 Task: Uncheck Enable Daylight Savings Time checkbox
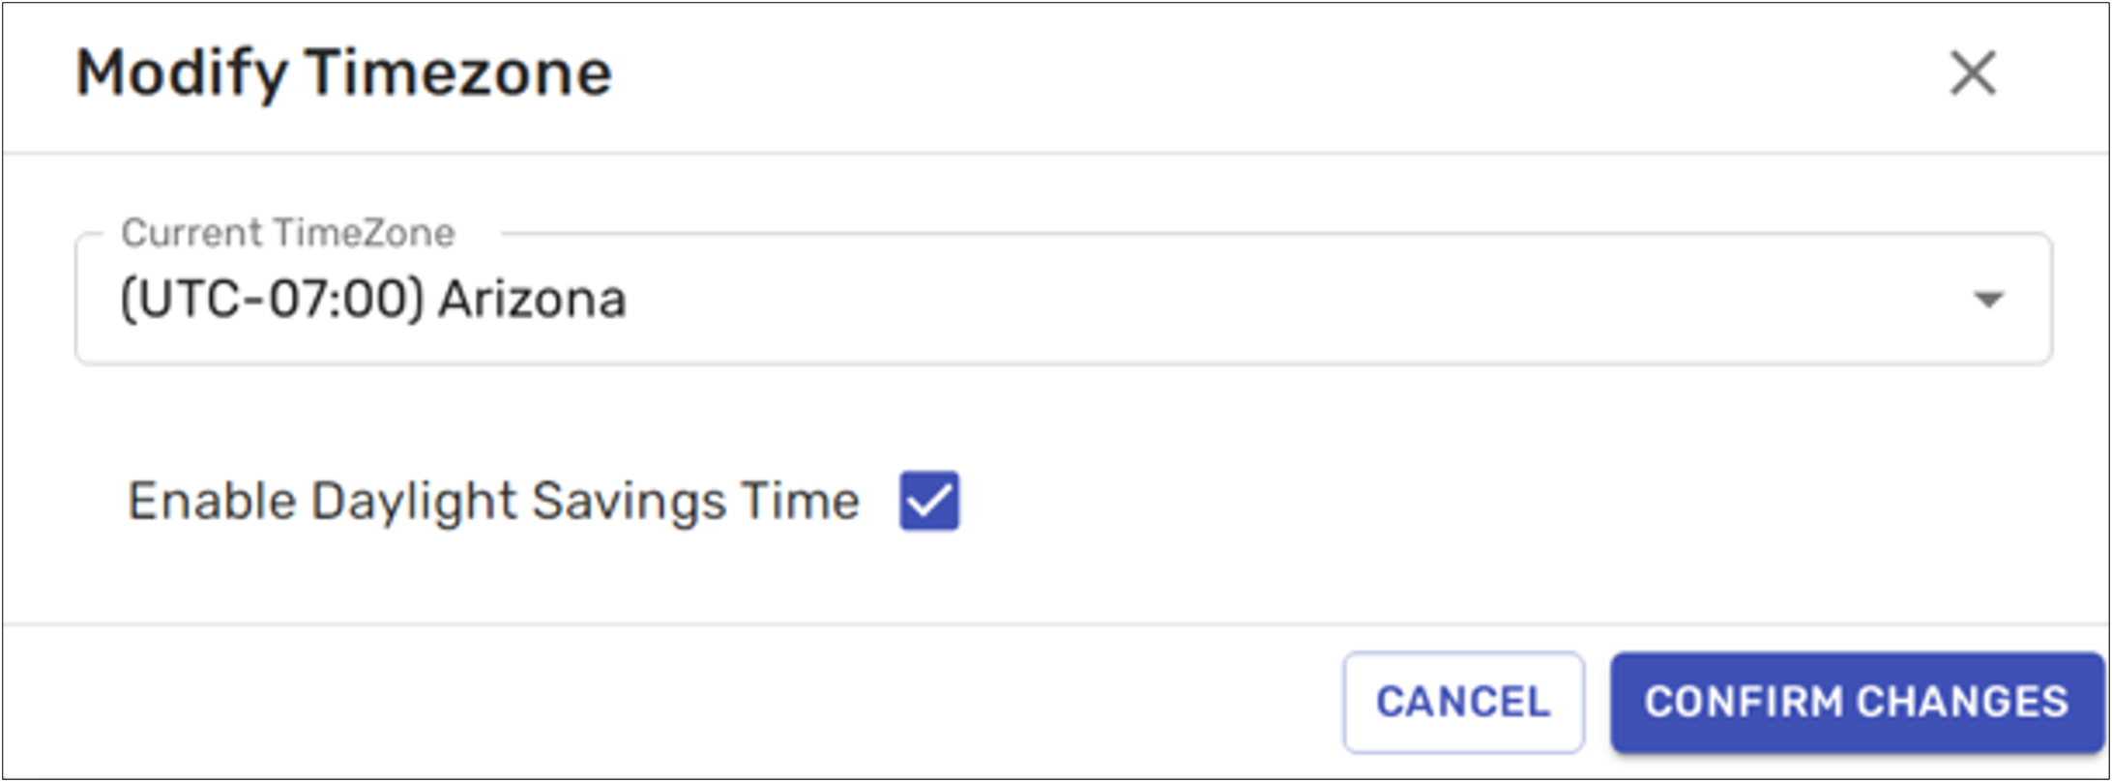[x=928, y=501]
